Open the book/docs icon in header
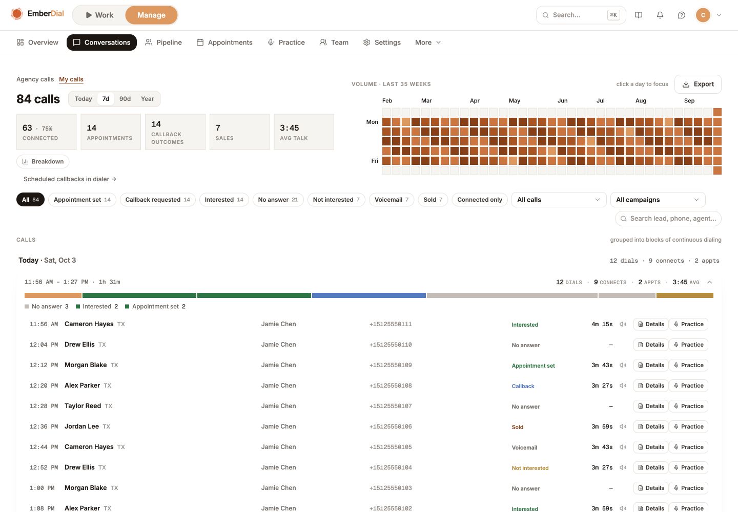This screenshot has height=512, width=738. tap(639, 15)
